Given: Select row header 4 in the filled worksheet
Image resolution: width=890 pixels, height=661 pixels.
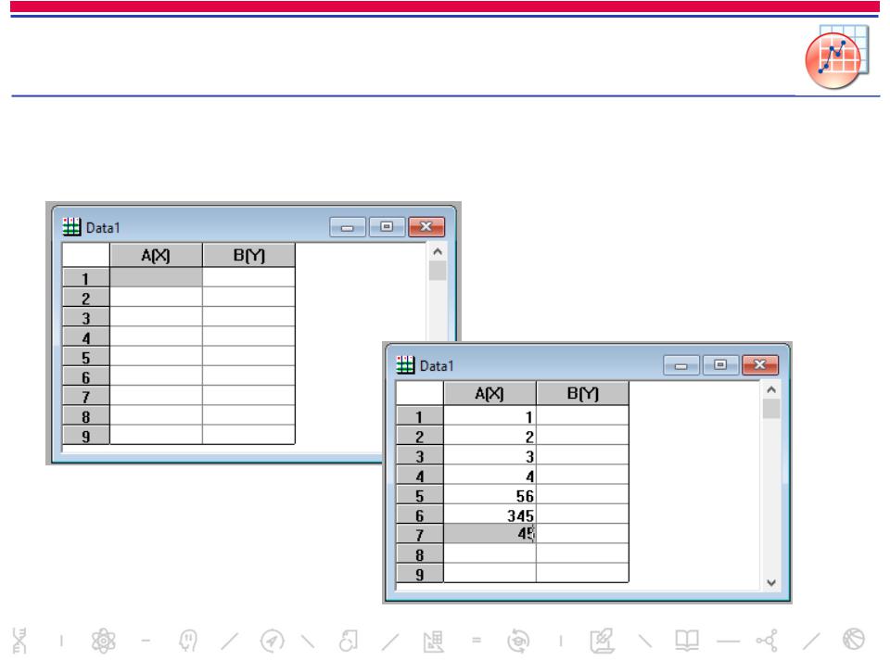Looking at the screenshot, I should click(x=419, y=476).
